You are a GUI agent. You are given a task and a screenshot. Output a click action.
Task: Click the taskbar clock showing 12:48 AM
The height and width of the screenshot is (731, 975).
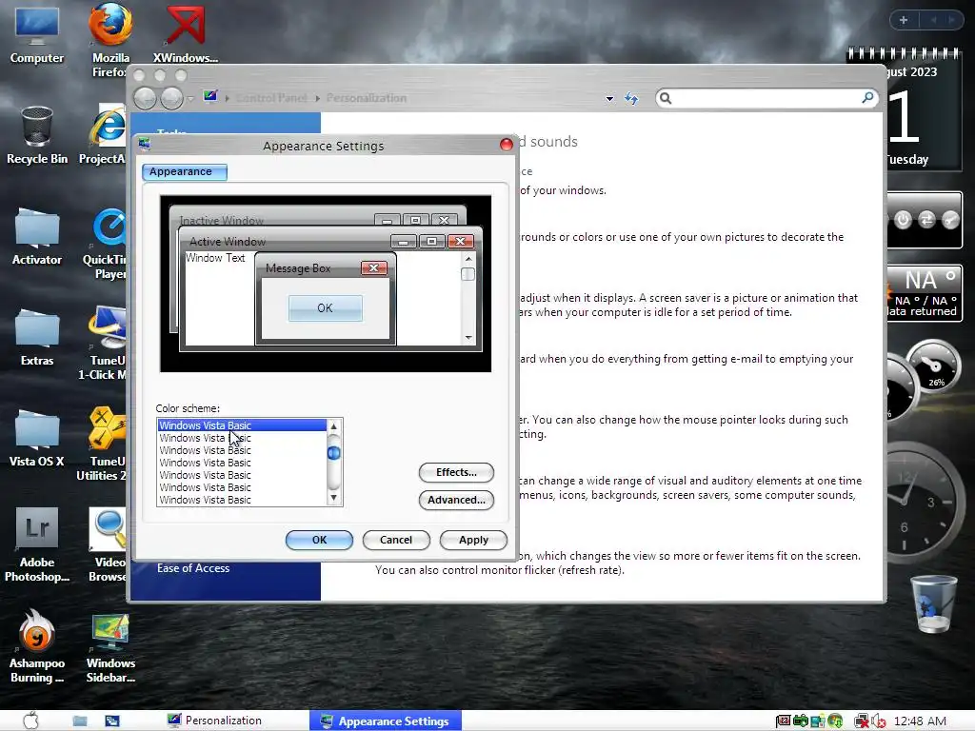click(x=920, y=721)
